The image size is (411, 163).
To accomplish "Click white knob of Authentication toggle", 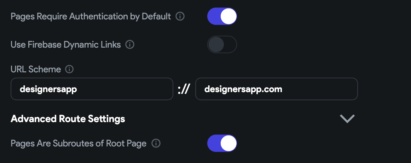I will point(228,16).
